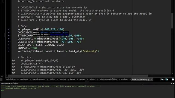The image size is (175, 98).
Task: Close the module1 tab
Action: [x=130, y=79]
